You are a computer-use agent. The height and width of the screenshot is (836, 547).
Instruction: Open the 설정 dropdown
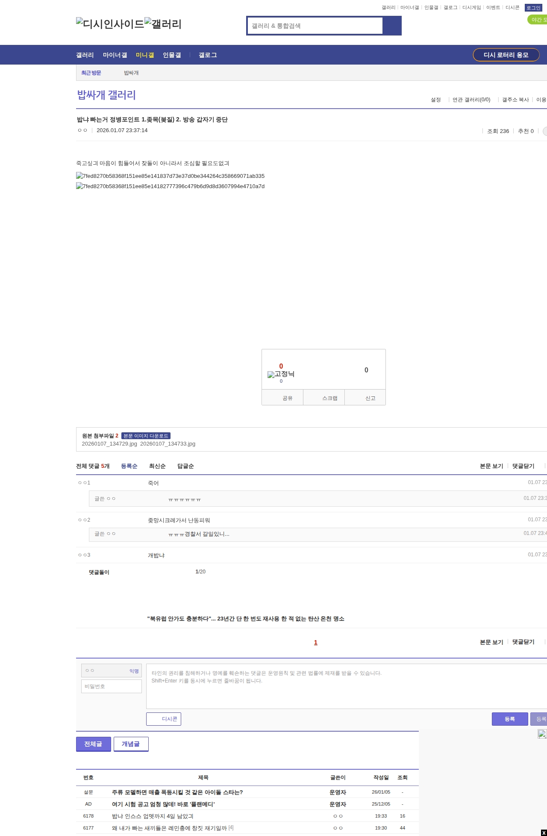(x=436, y=100)
